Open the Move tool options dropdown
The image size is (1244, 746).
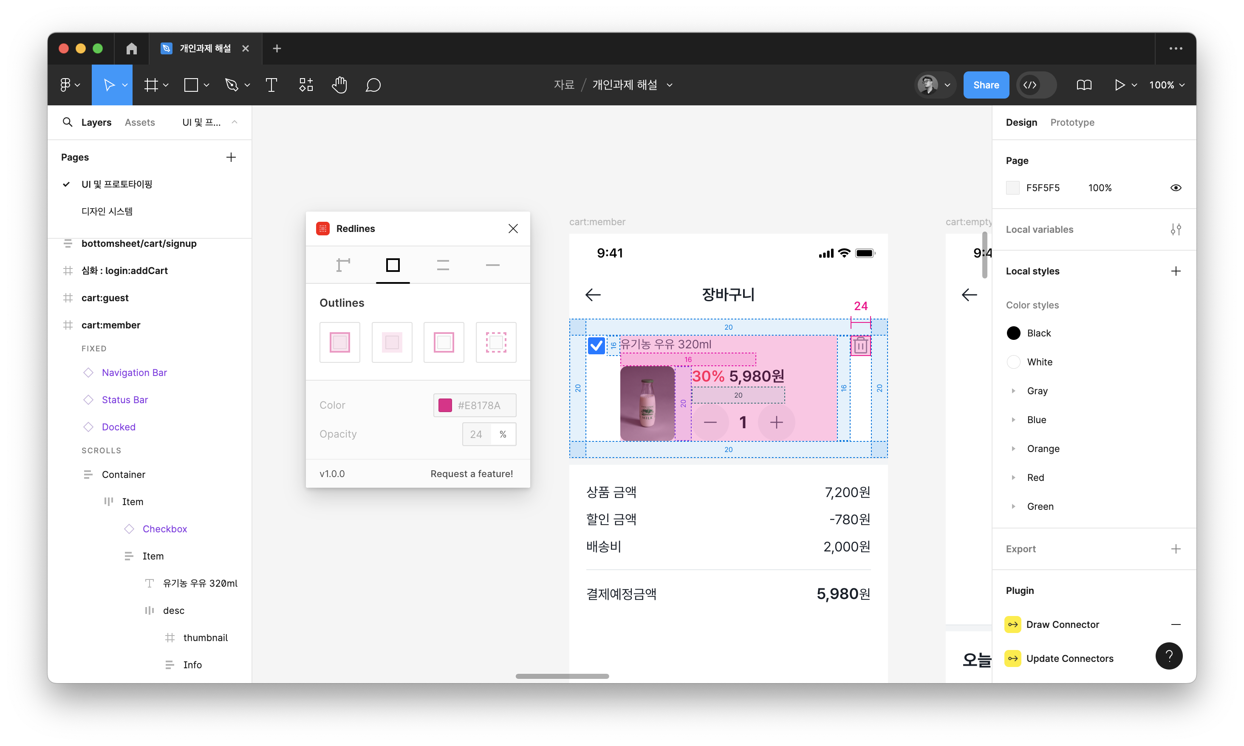click(124, 85)
